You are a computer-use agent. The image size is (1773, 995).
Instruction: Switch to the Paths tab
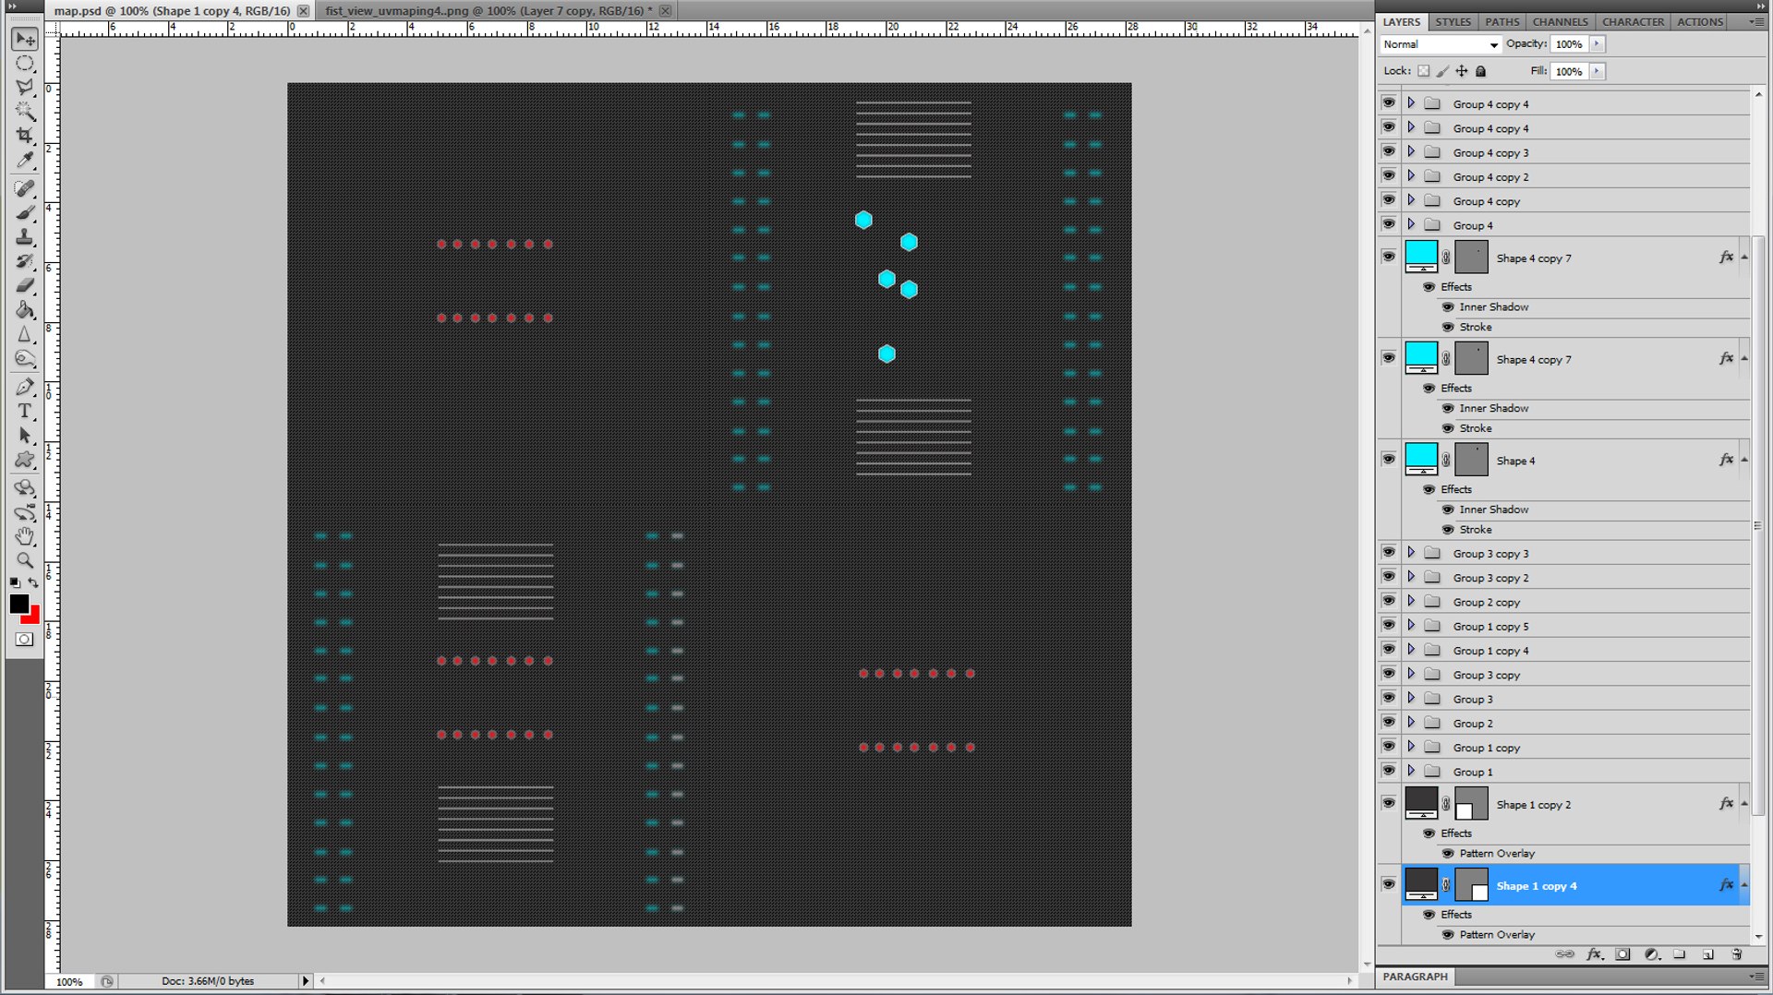pos(1502,22)
